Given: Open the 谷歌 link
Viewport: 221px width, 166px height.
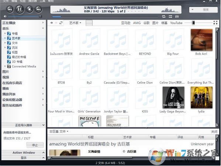Looking at the screenshot, I should coord(146,23).
